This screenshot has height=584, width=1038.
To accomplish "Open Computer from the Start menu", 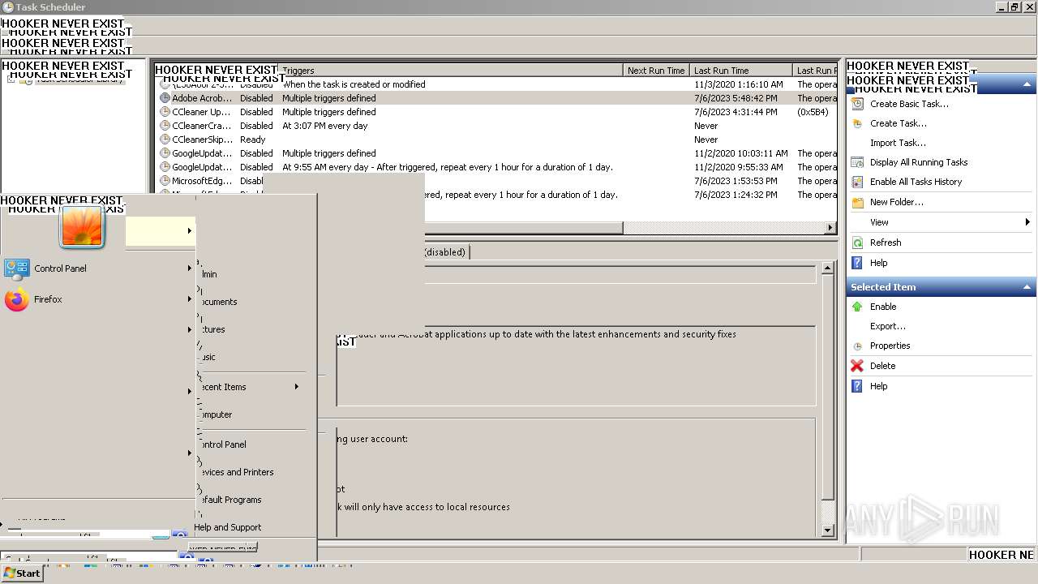I will click(x=216, y=414).
